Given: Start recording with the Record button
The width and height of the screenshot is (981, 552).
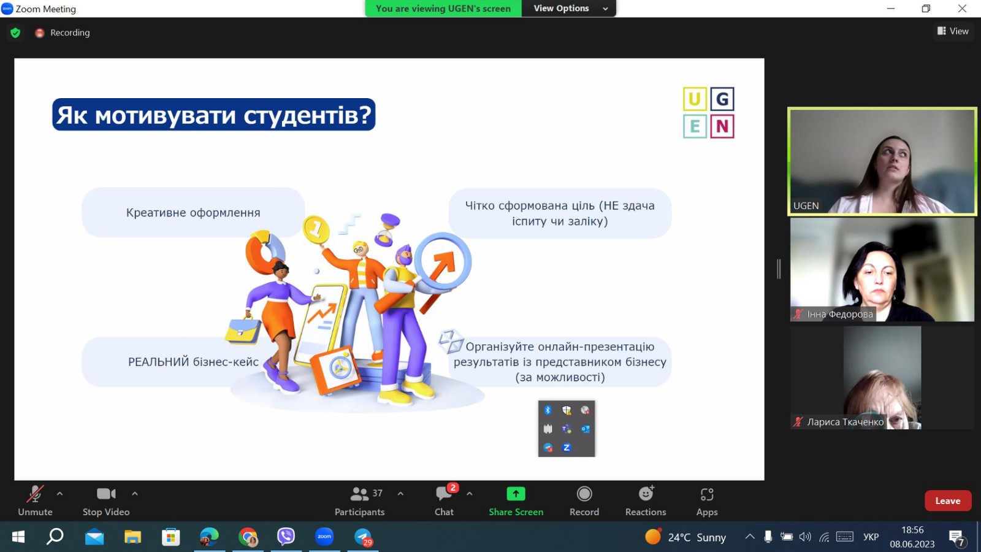Looking at the screenshot, I should tap(584, 500).
